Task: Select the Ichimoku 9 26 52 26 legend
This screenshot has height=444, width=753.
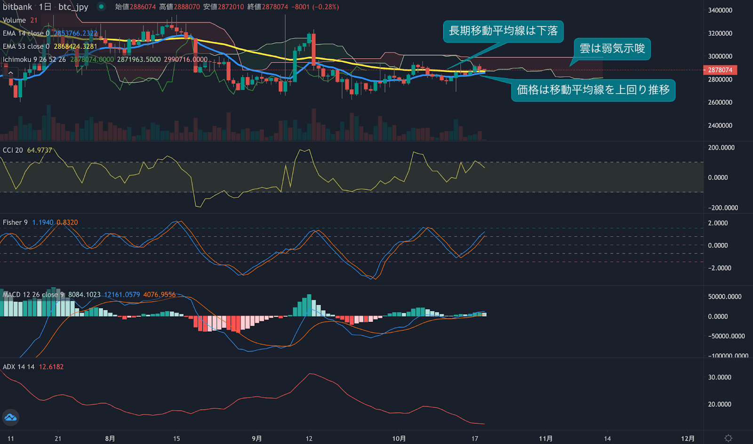Action: pyautogui.click(x=34, y=60)
